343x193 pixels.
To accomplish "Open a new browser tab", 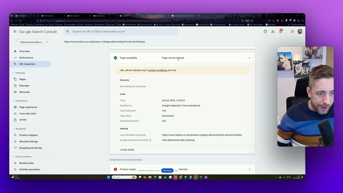I will pyautogui.click(x=199, y=16).
